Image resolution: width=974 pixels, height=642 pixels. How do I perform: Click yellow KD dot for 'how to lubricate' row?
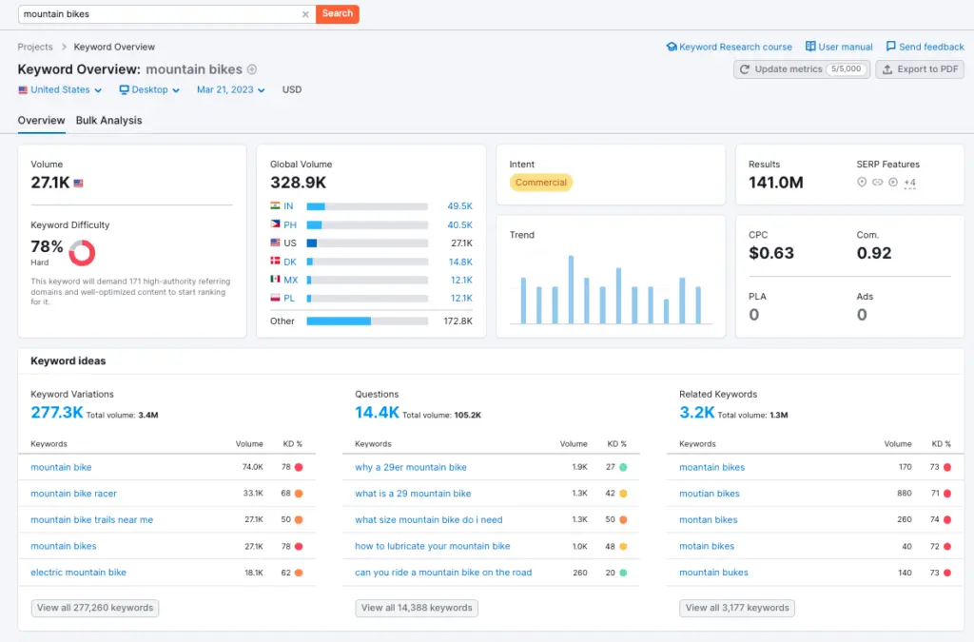pyautogui.click(x=623, y=546)
